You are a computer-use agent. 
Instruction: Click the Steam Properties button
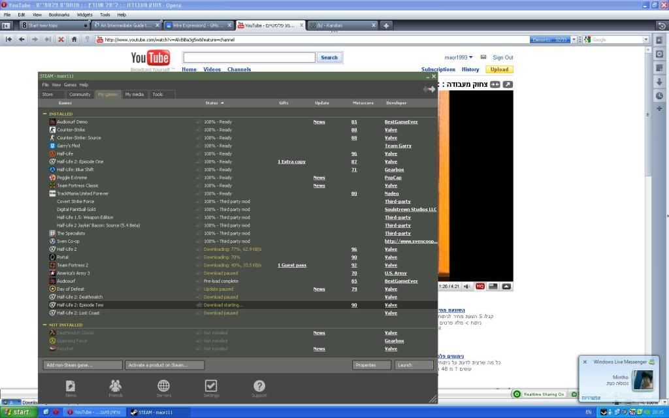pos(372,365)
